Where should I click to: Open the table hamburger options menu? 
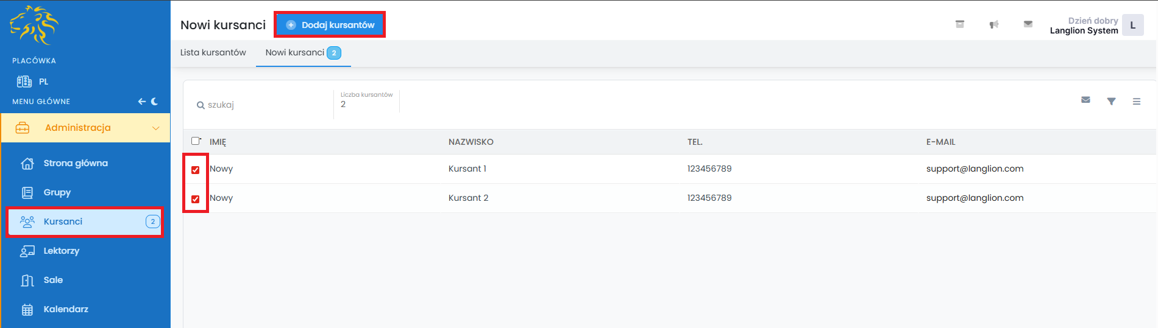click(1137, 102)
